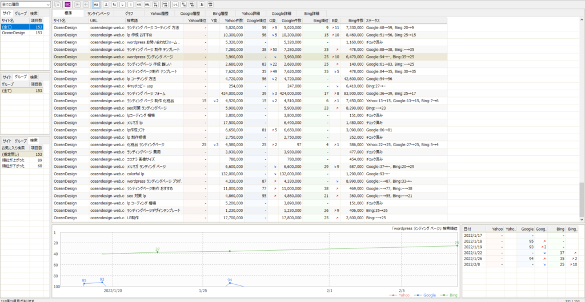The image size is (585, 302).
Task: Click the Bing legend entry in chart
Action: tap(449, 295)
